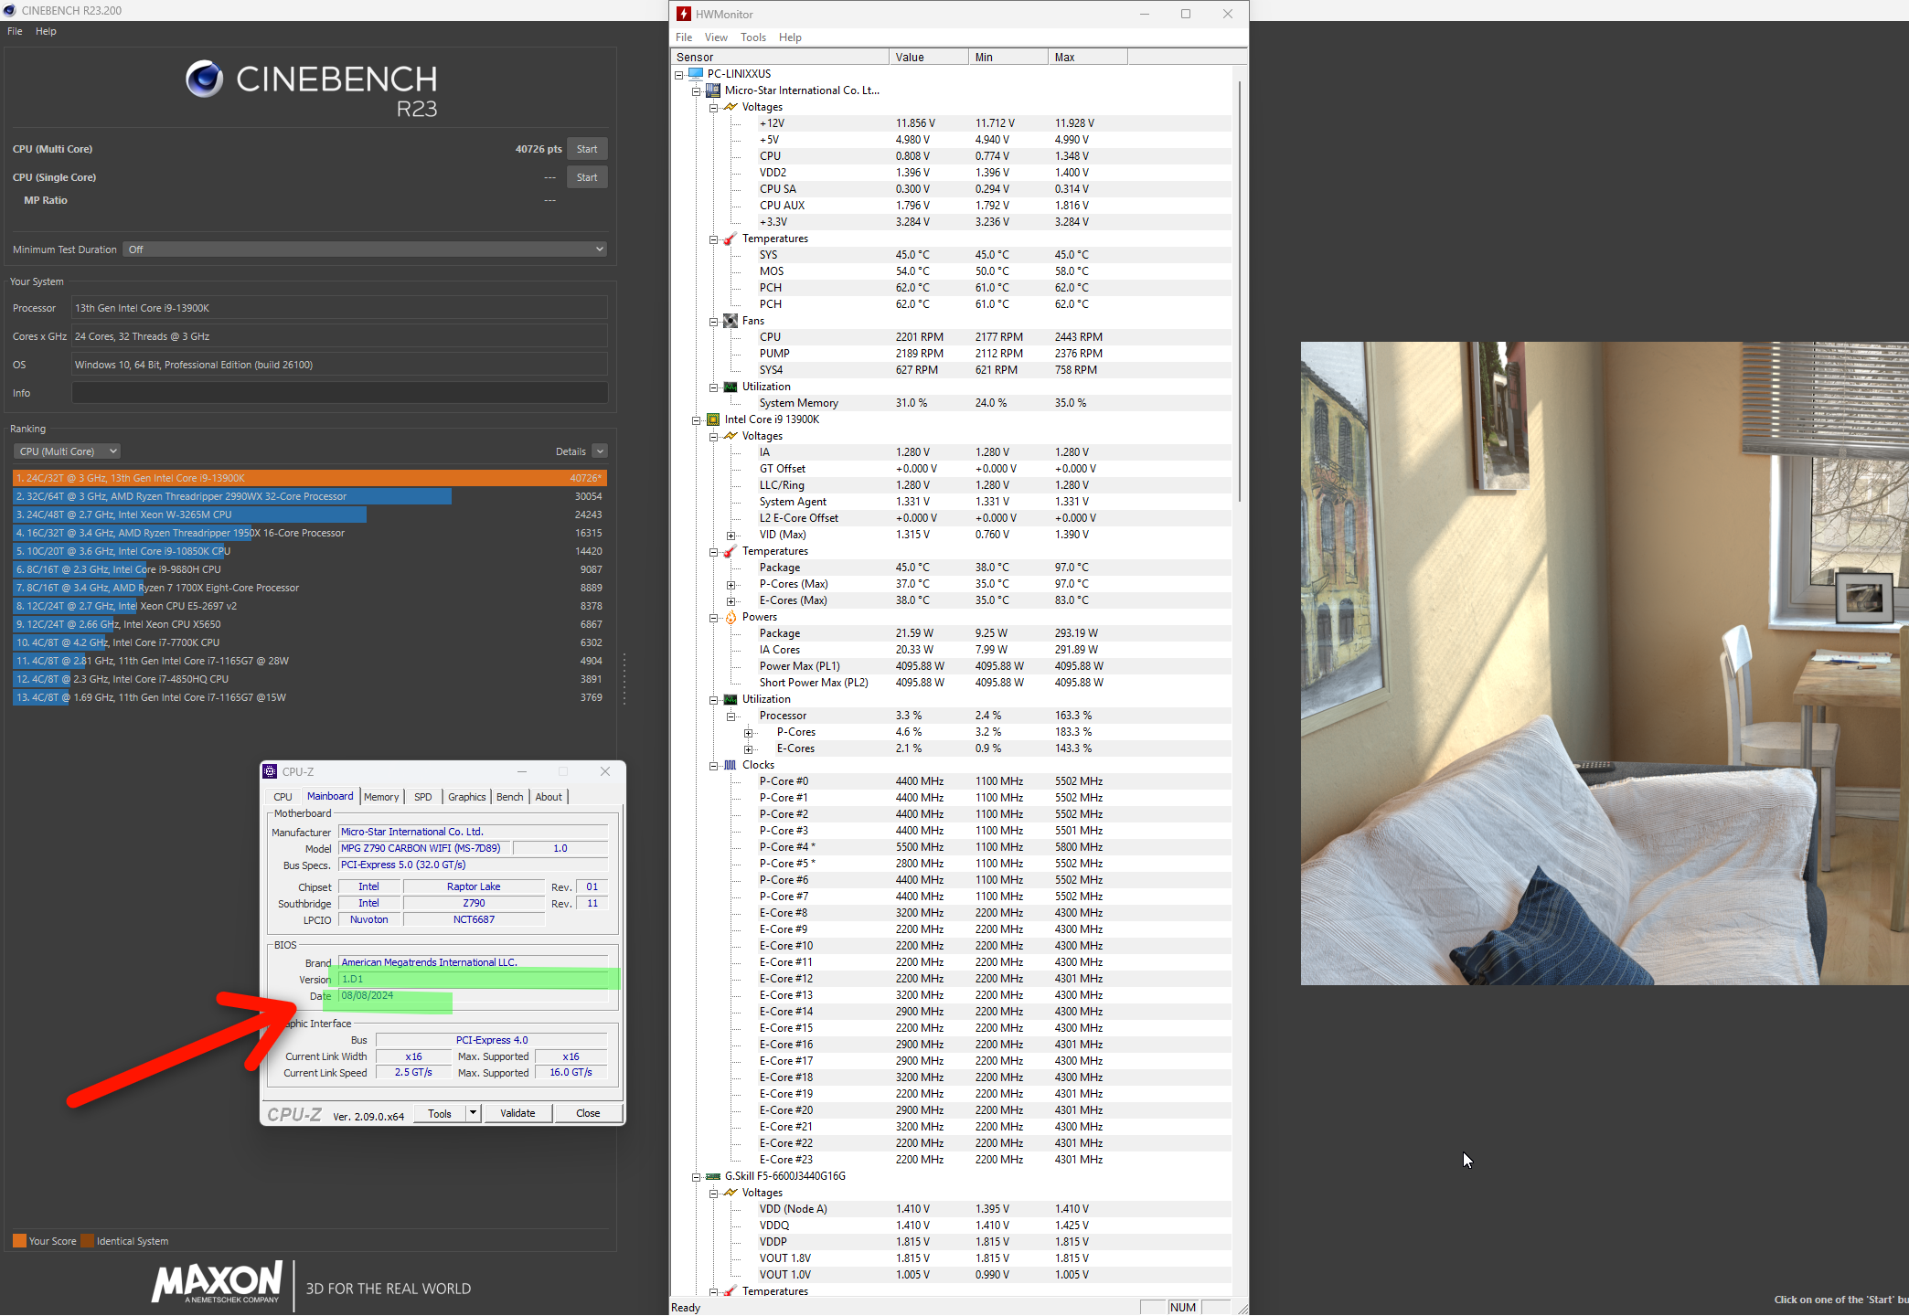
Task: Click the Start button for CPU Multi Core test
Action: pos(586,145)
